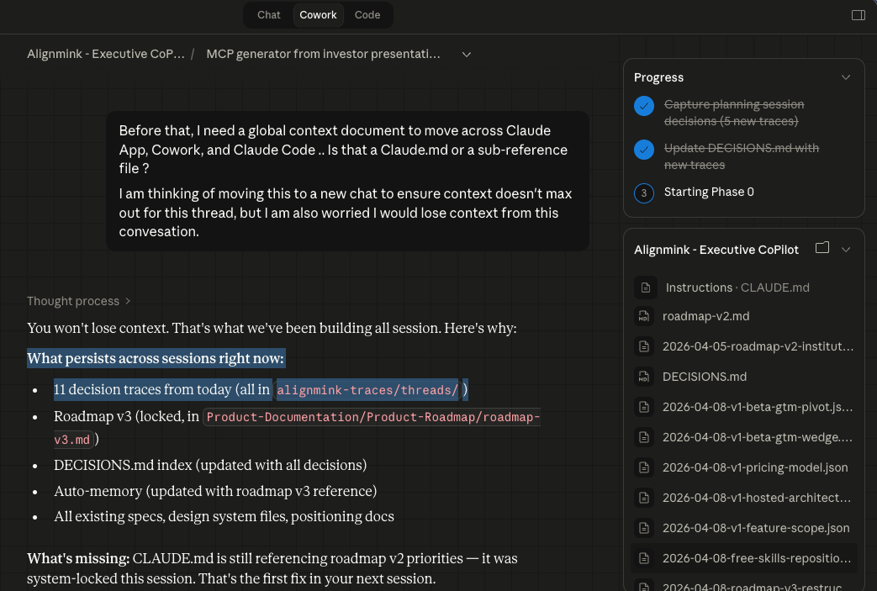Click the Progress panel heading

coord(658,77)
